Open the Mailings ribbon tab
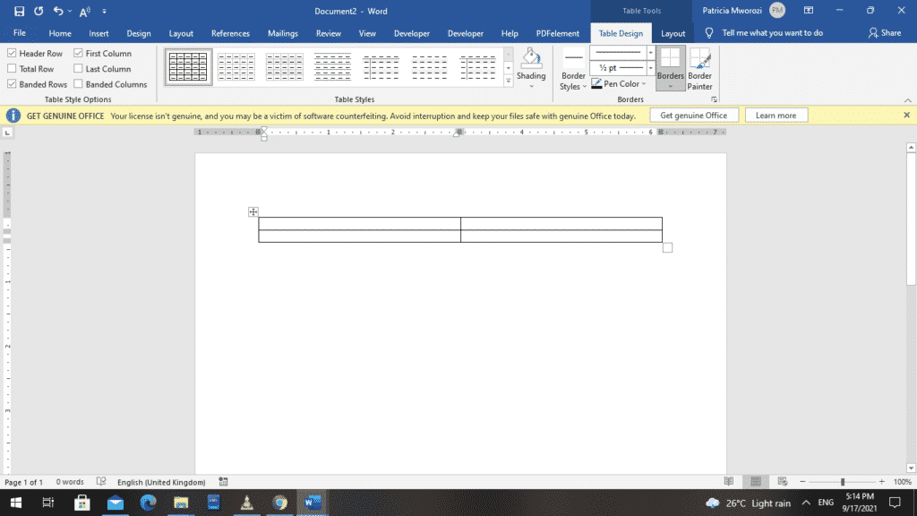 282,33
